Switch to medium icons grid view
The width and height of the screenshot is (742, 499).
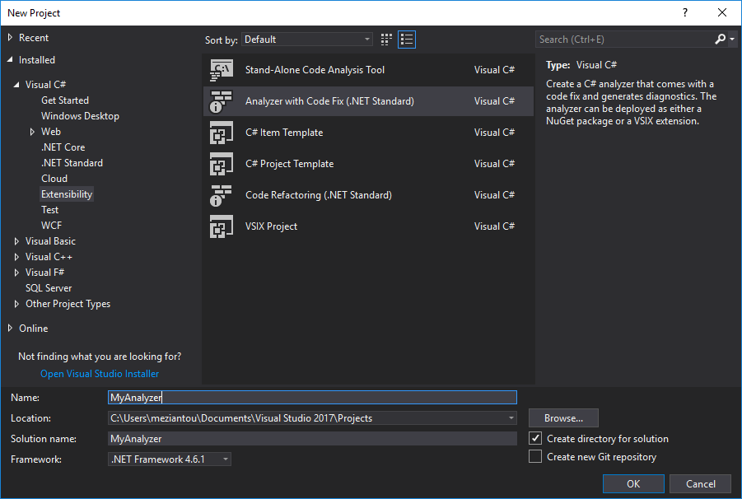[386, 40]
